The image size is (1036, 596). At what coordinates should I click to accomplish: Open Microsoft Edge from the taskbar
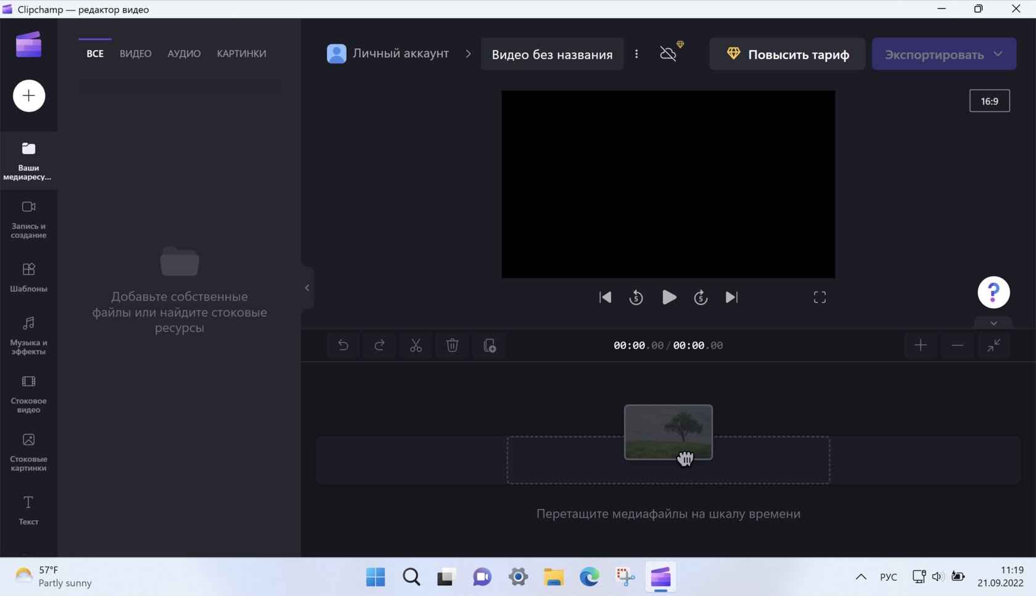589,577
